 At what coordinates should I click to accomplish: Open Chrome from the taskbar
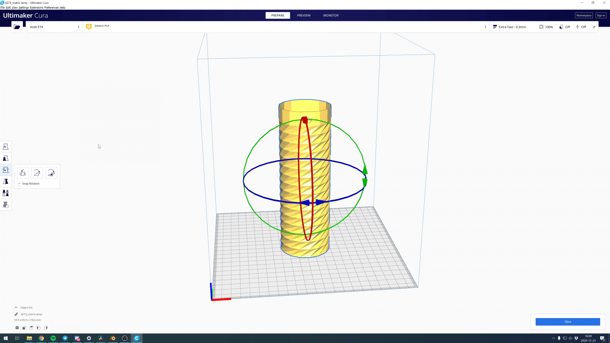click(41, 338)
